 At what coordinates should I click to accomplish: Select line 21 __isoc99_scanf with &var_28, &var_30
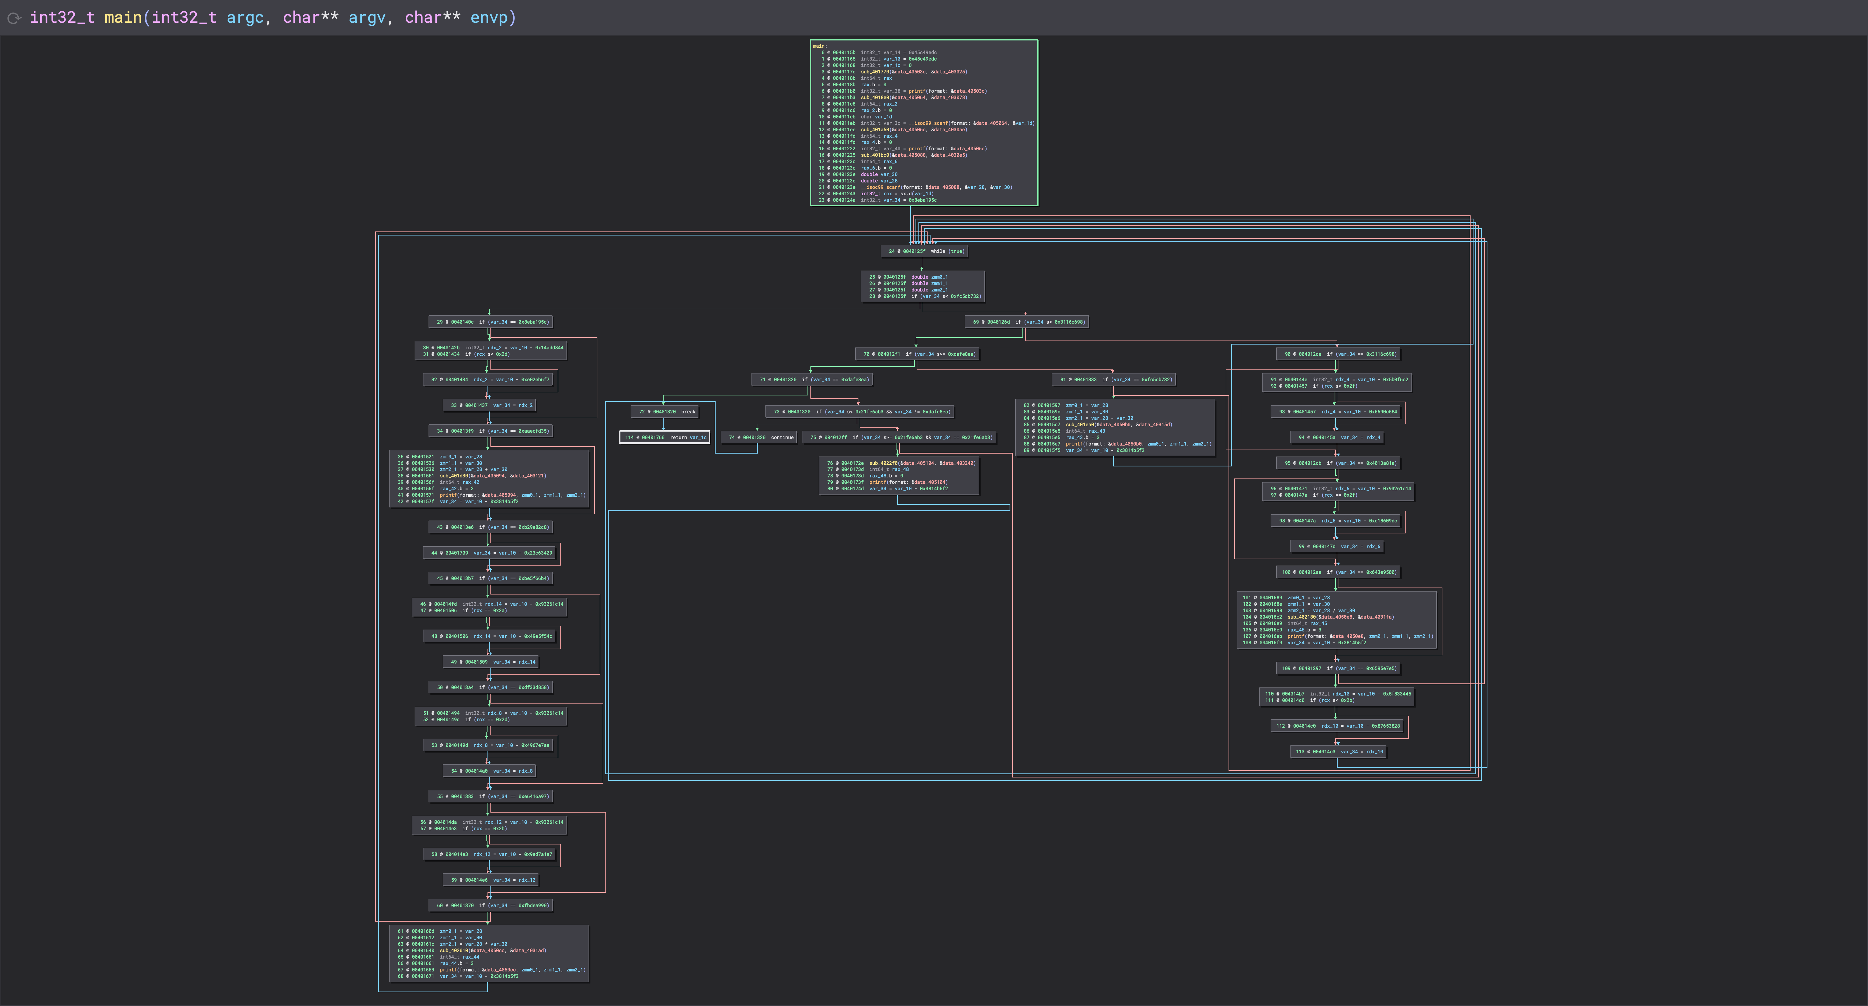(915, 187)
